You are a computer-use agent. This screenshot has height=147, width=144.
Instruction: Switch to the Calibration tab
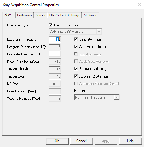[24, 15]
